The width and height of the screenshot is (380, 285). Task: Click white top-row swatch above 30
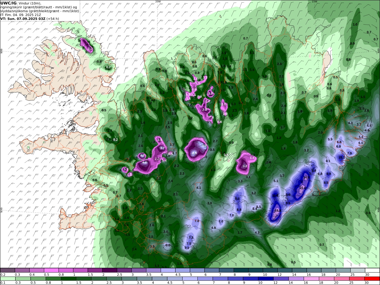click(x=372, y=270)
